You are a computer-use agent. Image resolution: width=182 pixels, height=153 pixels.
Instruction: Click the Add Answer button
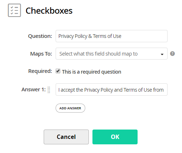coord(70,108)
